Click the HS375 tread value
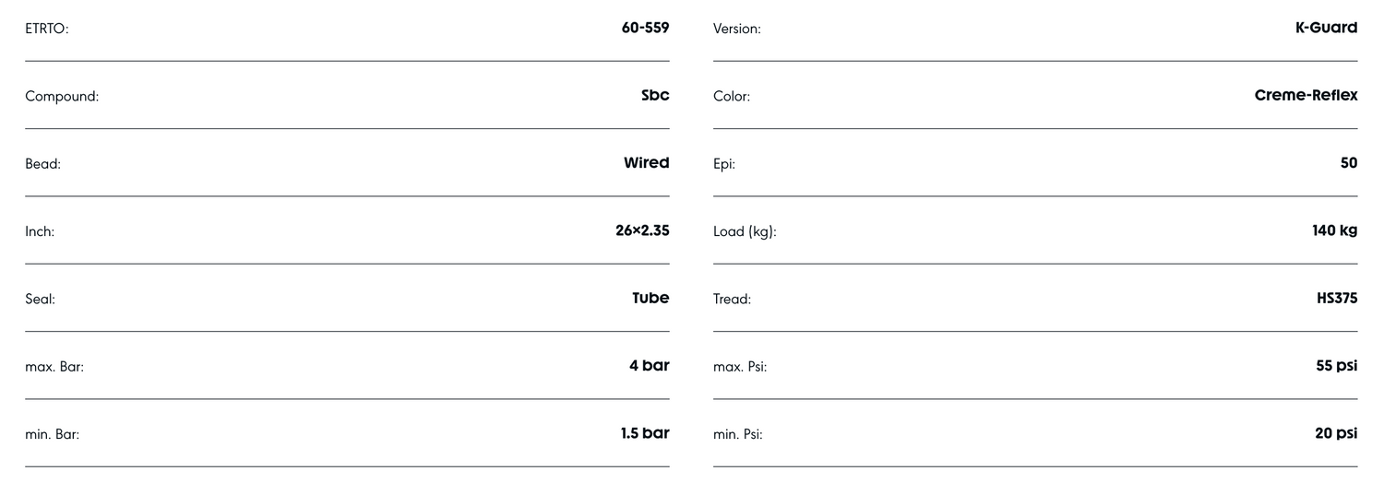1384x483 pixels. point(1337,298)
